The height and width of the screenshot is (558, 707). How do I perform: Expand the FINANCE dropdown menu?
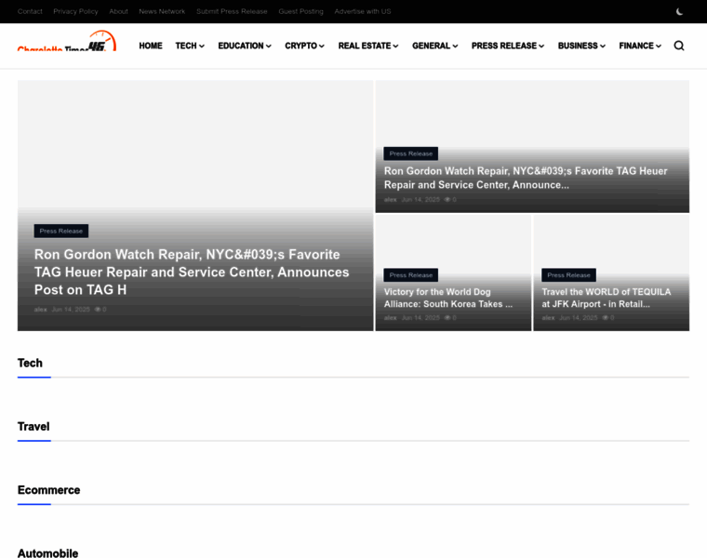coord(640,46)
